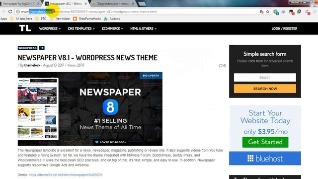View site information icon in address bar
Screen dimensions: 318x179
18,11
